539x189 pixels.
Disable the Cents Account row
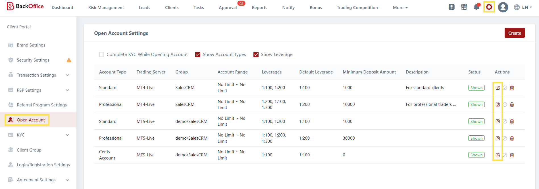coord(505,155)
